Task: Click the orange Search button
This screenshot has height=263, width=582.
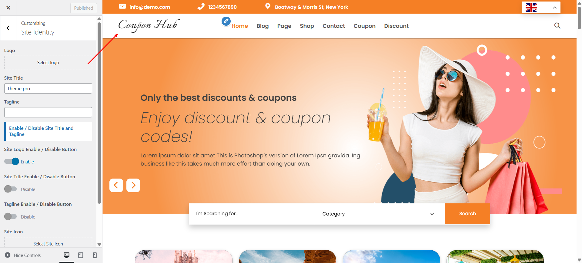Action: [467, 214]
